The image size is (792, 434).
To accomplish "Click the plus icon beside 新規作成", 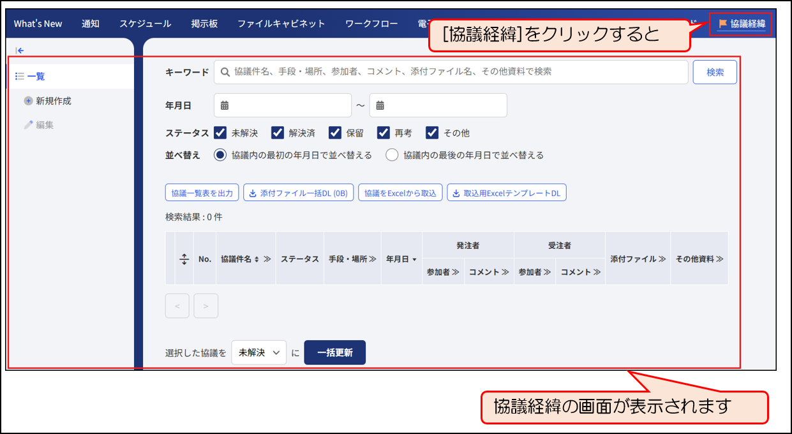I will pos(28,101).
